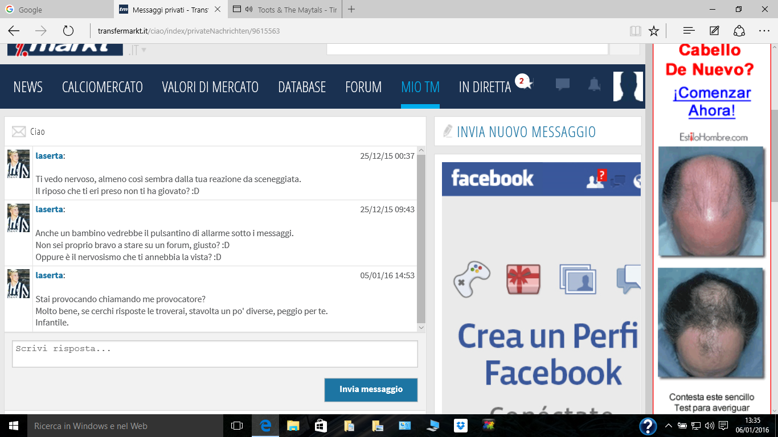Open the Edge more actions menu
Viewport: 778px width, 437px height.
[764, 31]
